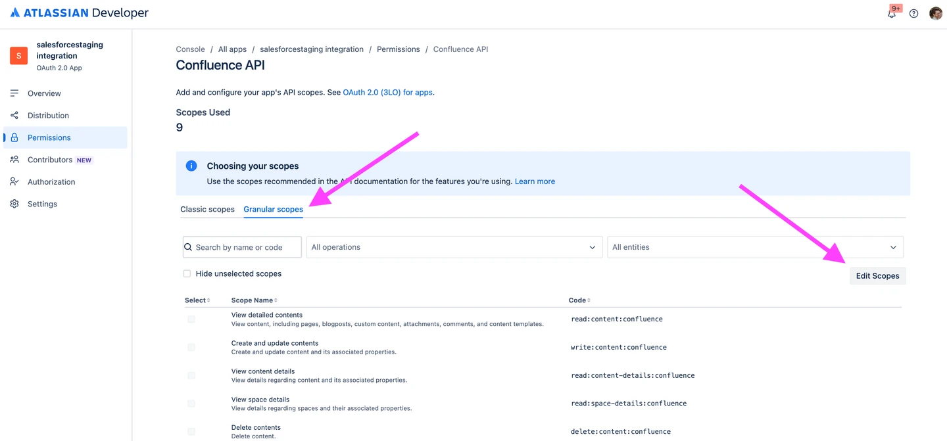947x441 pixels.
Task: Click the delete:content:confluence code
Action: (621, 432)
